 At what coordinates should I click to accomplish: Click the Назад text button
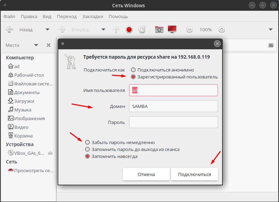tap(26, 30)
